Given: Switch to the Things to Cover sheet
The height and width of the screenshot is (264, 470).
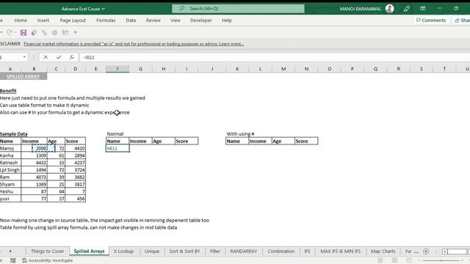Looking at the screenshot, I should pos(47,252).
